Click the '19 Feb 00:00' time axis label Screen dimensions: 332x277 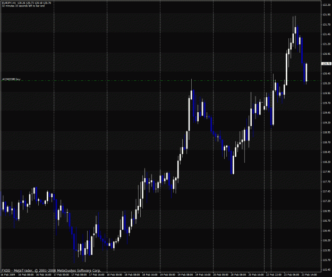(x=167, y=275)
